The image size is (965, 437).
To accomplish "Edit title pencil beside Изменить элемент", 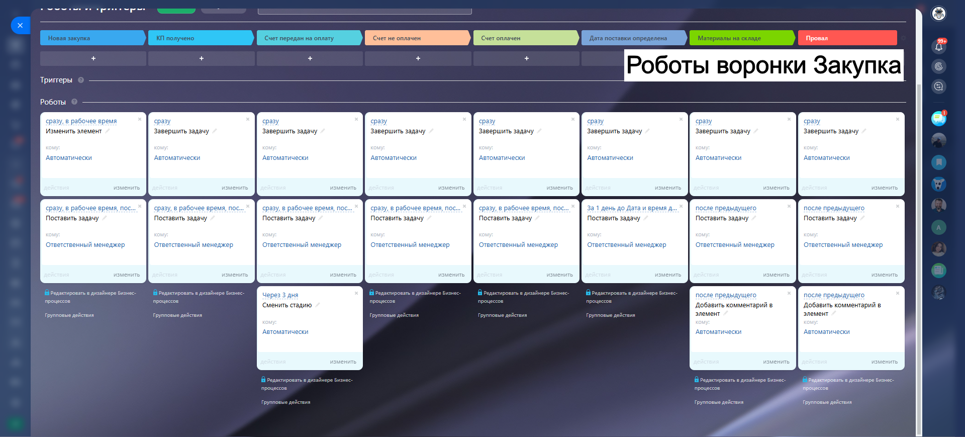I will click(x=108, y=131).
